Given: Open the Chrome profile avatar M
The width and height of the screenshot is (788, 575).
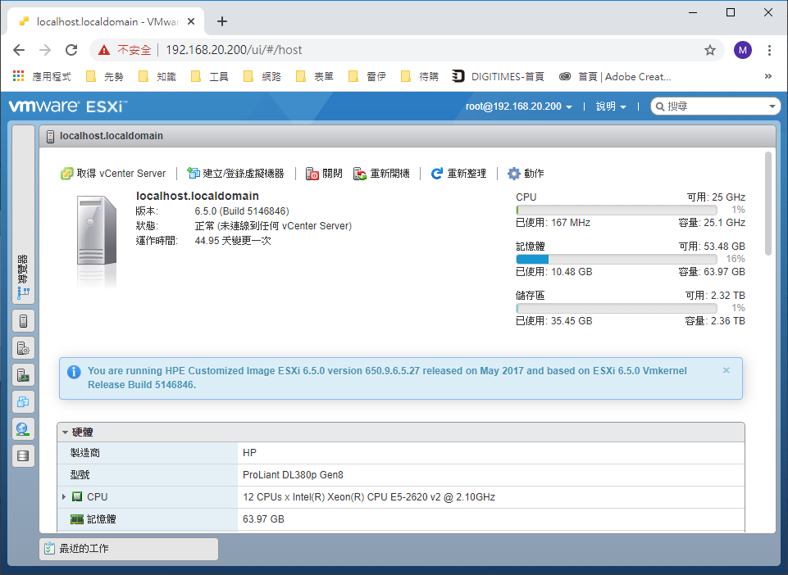Looking at the screenshot, I should tap(743, 50).
